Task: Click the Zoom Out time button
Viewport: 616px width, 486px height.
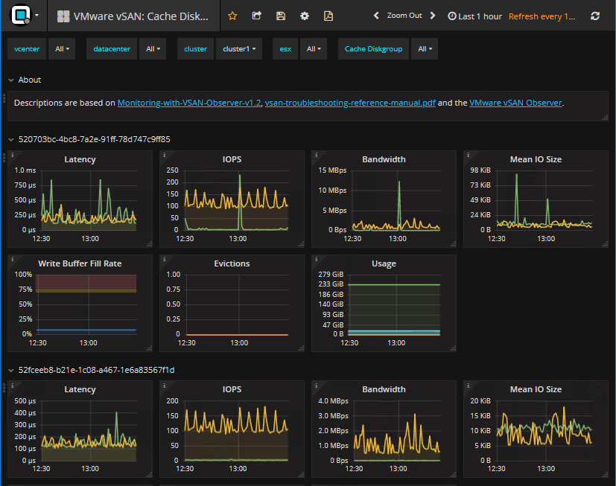Action: coord(404,16)
